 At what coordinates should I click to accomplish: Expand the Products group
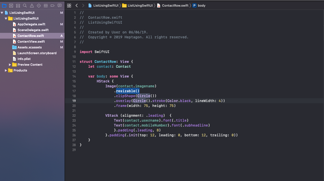(x=6, y=70)
